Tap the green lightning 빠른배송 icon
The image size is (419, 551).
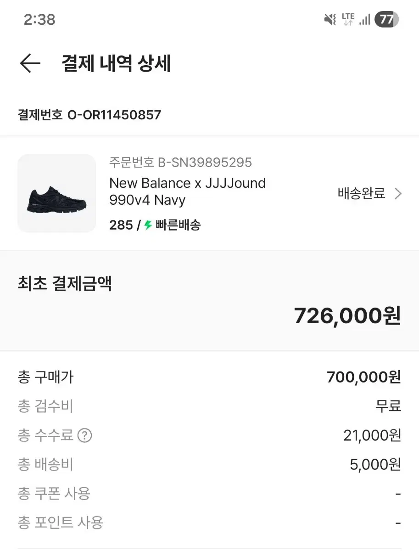(x=148, y=225)
